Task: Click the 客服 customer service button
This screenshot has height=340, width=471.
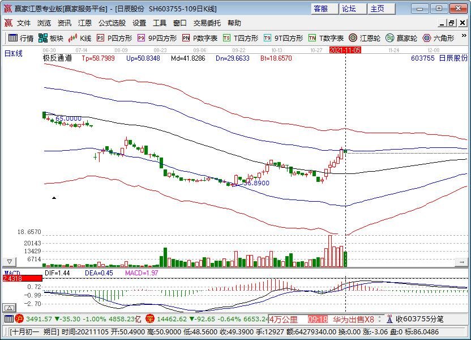Action: pos(324,8)
